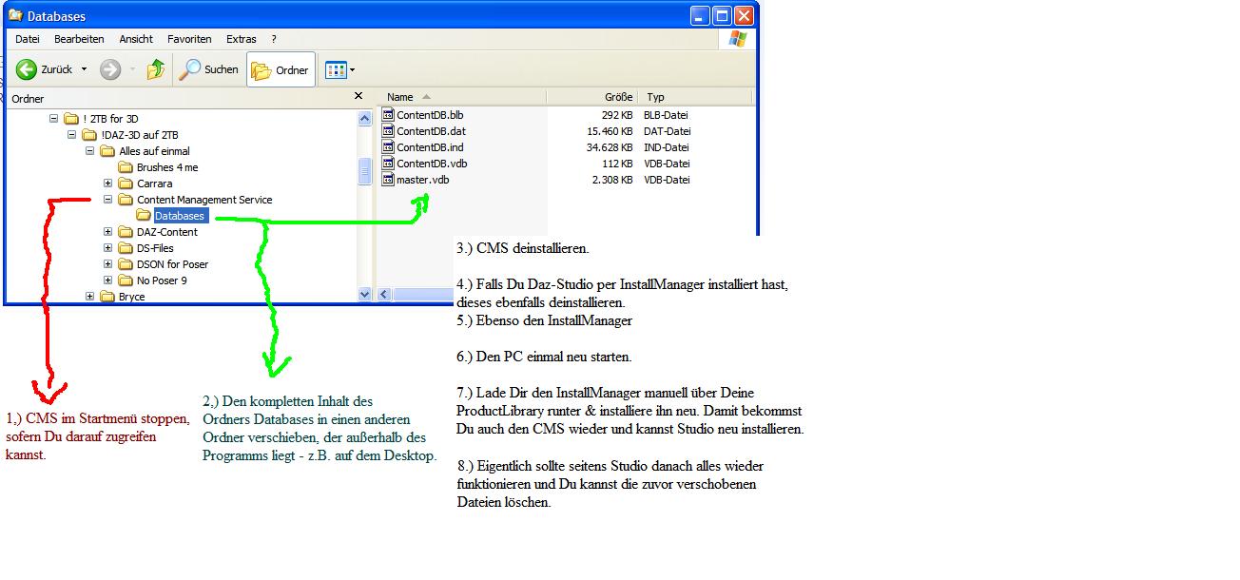Expand the DS-Files tree node
The height and width of the screenshot is (580, 1240).
coord(108,248)
